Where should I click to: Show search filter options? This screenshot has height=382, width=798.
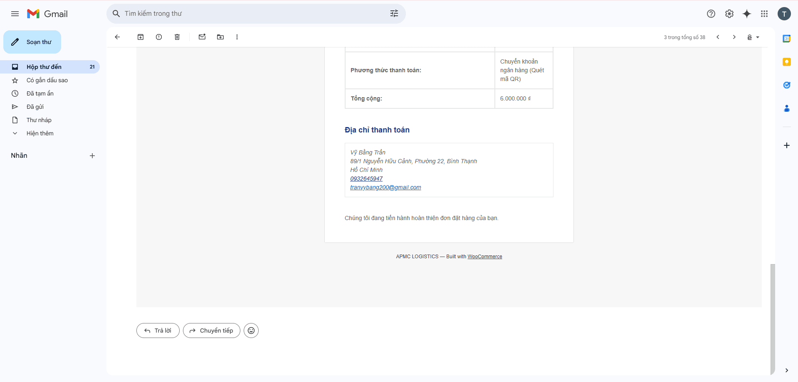pyautogui.click(x=394, y=14)
